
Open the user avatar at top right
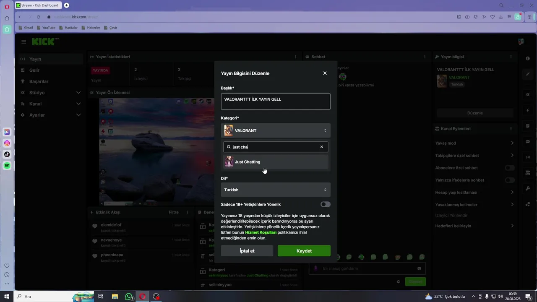pyautogui.click(x=521, y=42)
